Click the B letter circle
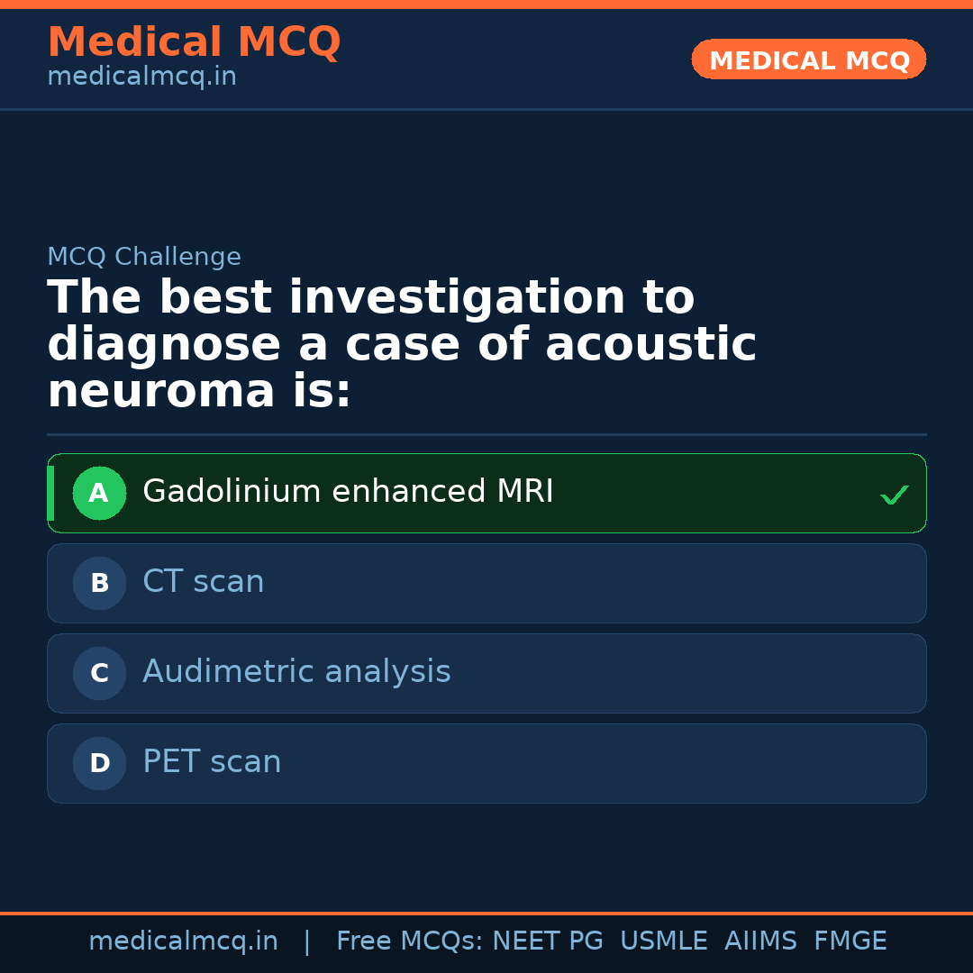Screen dimensions: 973x973 [99, 584]
